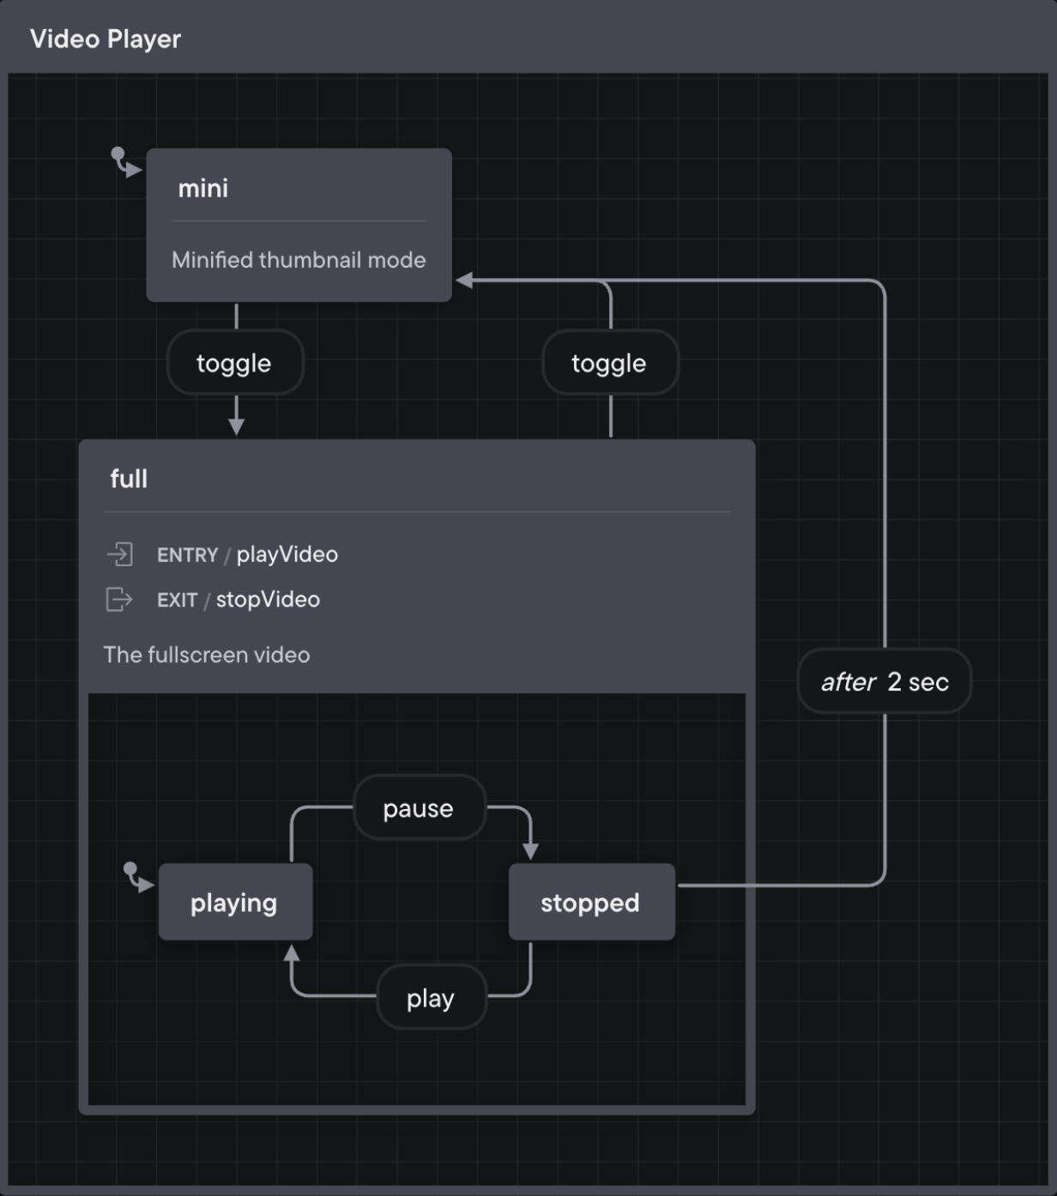Screen dimensions: 1057x1196
Task: Click the initial state marker beside playing
Action: [x=137, y=877]
